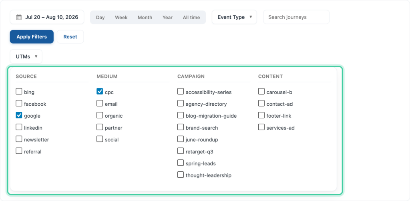Viewport: 410px width, 201px height.
Task: Check the june-roundup campaign checkbox
Action: pyautogui.click(x=181, y=139)
